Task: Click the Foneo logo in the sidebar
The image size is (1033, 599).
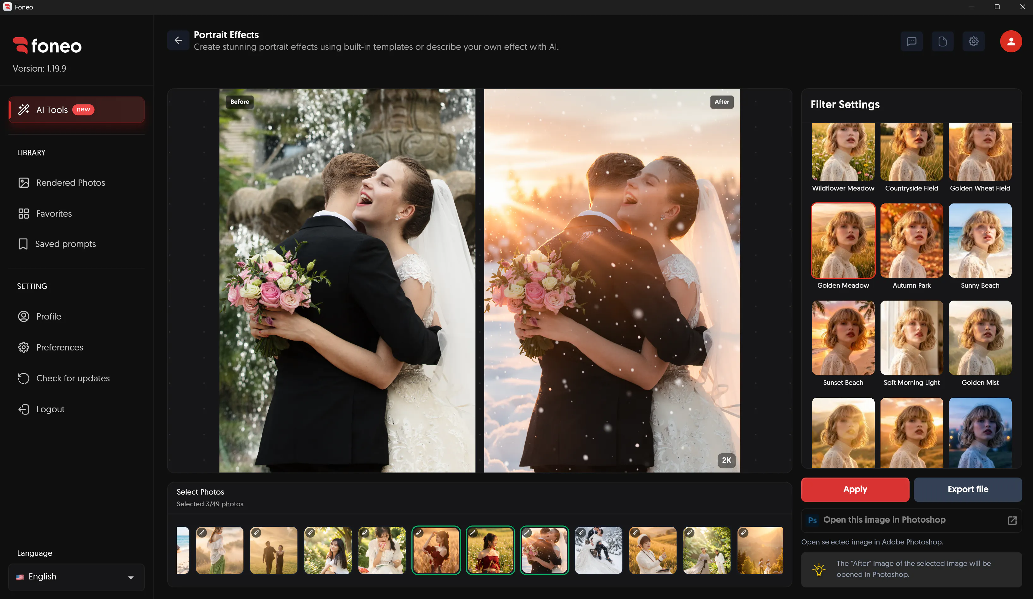Action: [x=47, y=45]
